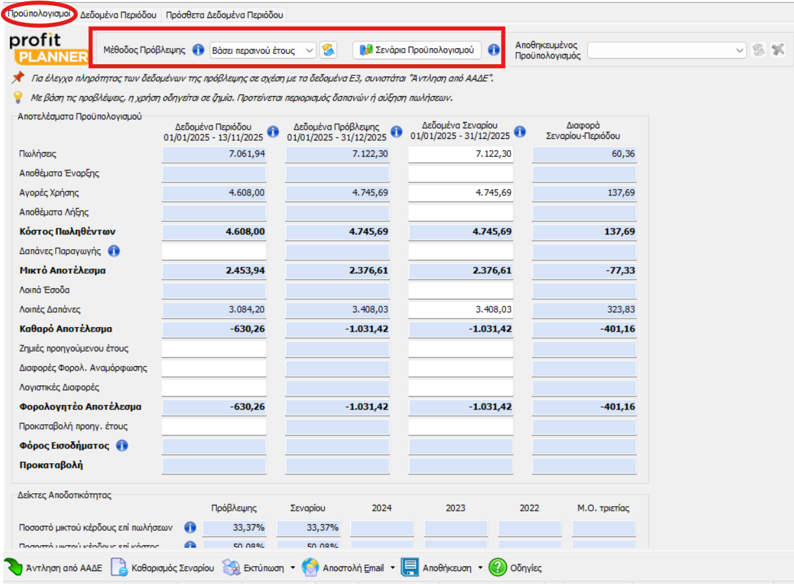Click info icon beside Φόρος Εισοδήματος
Image resolution: width=794 pixels, height=584 pixels.
pyautogui.click(x=122, y=446)
